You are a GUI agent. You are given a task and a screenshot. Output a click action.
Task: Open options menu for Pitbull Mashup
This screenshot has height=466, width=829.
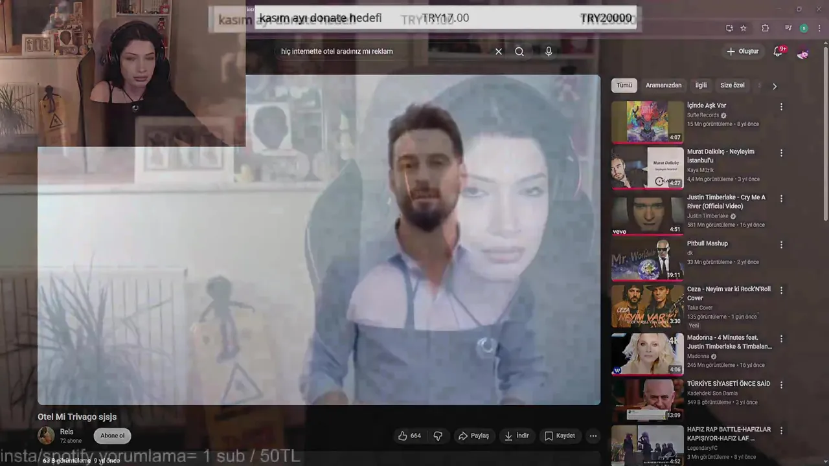pyautogui.click(x=781, y=245)
